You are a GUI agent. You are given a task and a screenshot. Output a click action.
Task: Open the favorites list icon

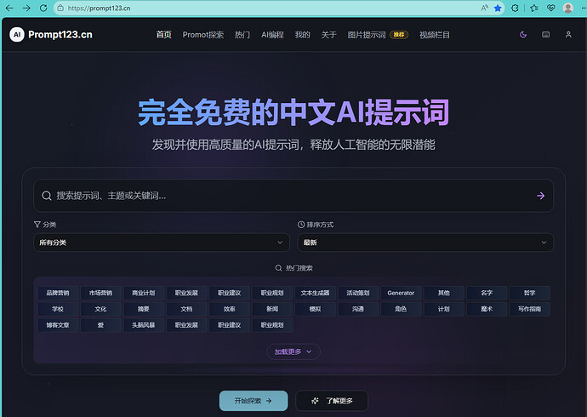[534, 8]
